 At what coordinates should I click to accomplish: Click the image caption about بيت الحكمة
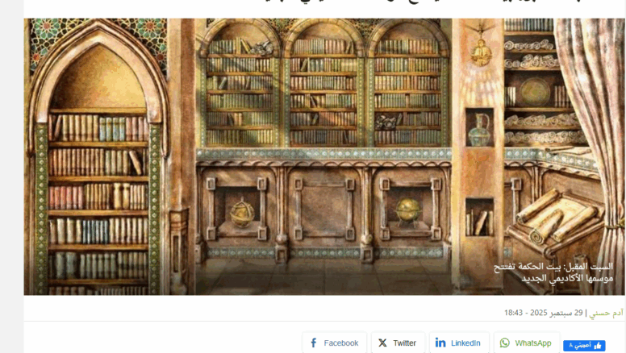click(x=553, y=272)
